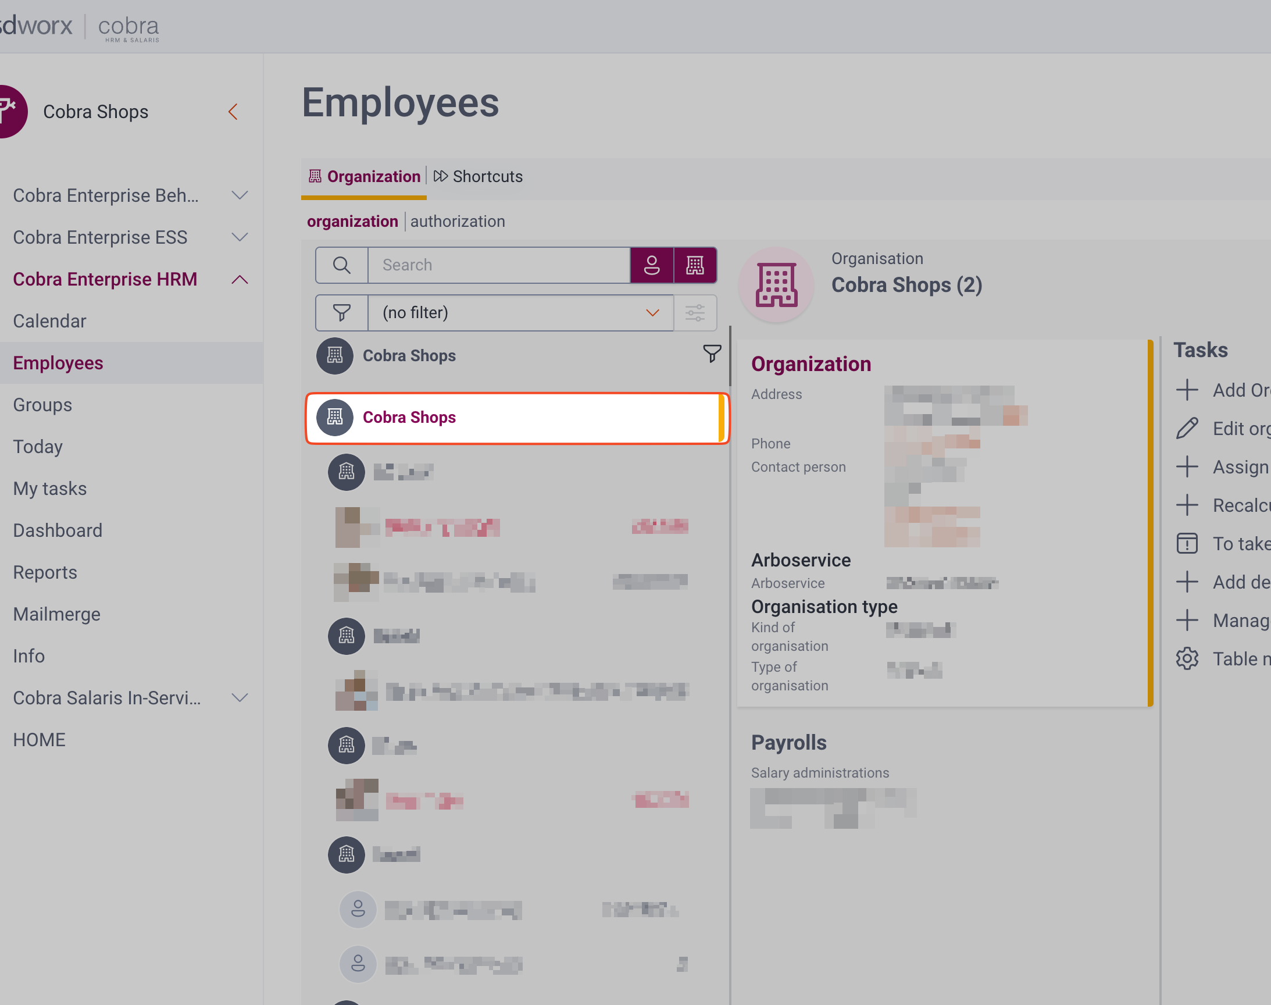Open the authorization sub-tab
Viewport: 1271px width, 1005px height.
pos(457,221)
